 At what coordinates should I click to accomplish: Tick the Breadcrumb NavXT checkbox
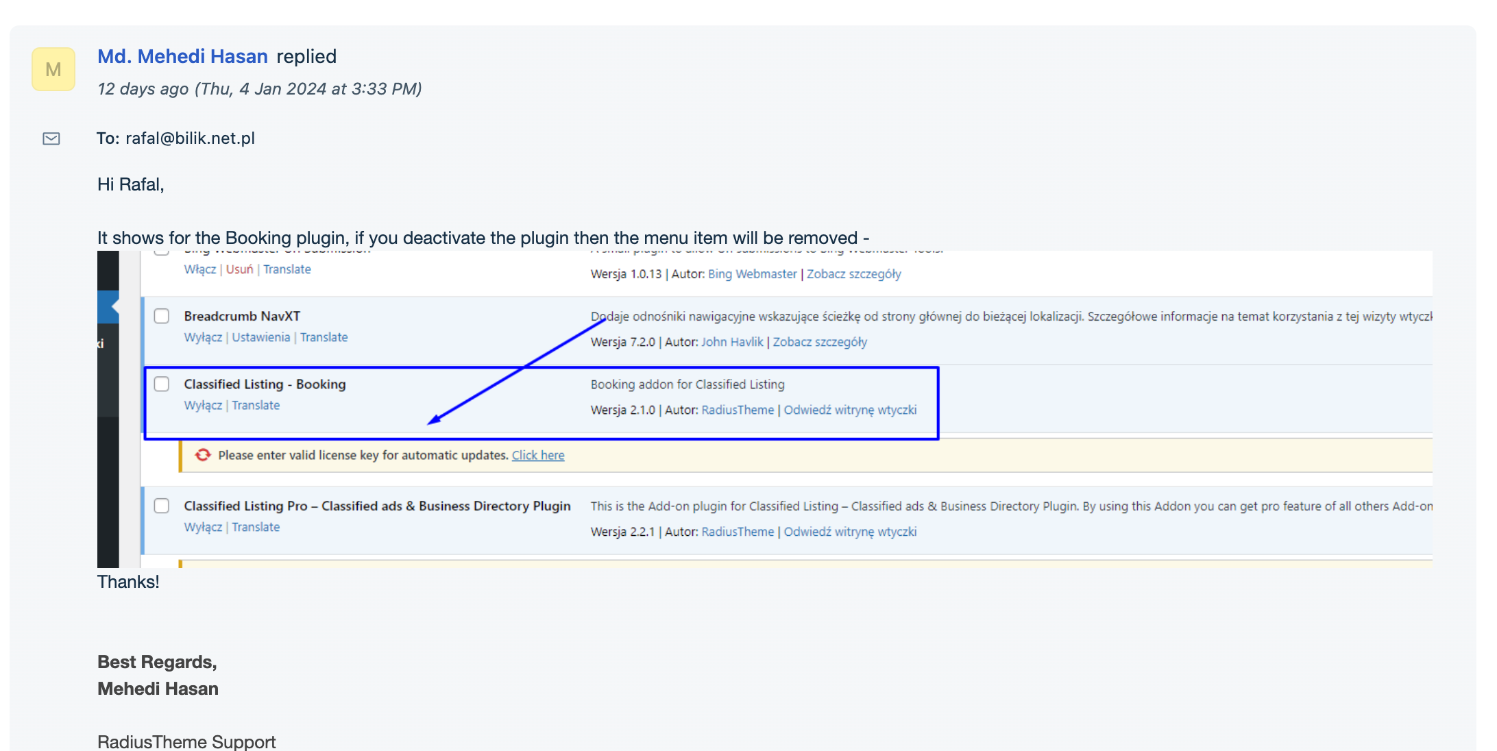pyautogui.click(x=162, y=316)
